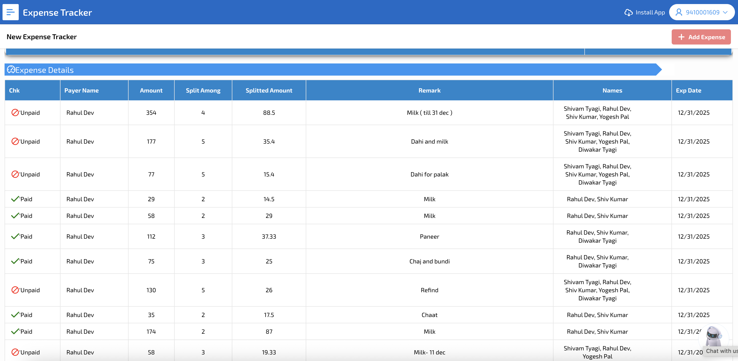The height and width of the screenshot is (361, 738).
Task: Expand the Expense Details banner
Action: point(330,70)
